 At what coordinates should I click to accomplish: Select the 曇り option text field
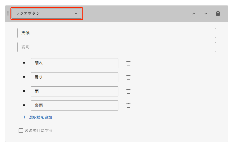coord(74,77)
